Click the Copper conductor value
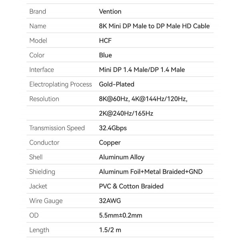Screen dimensions: 240x240 pyautogui.click(x=110, y=142)
